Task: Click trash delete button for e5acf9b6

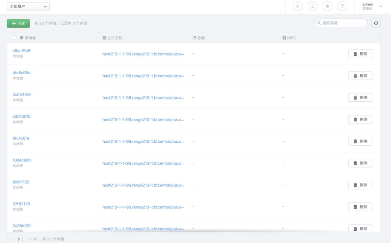Action: pyautogui.click(x=360, y=54)
